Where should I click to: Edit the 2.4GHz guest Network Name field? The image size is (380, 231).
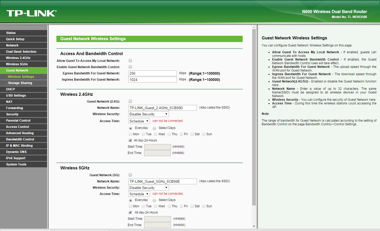tap(162, 108)
